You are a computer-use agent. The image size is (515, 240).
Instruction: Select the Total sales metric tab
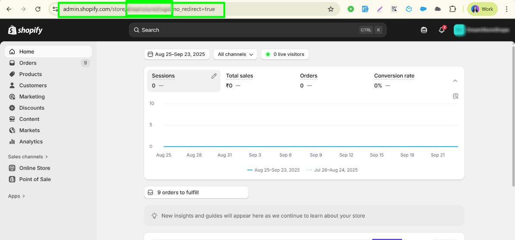coord(240,76)
